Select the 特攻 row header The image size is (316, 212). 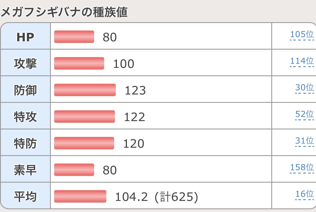(26, 117)
